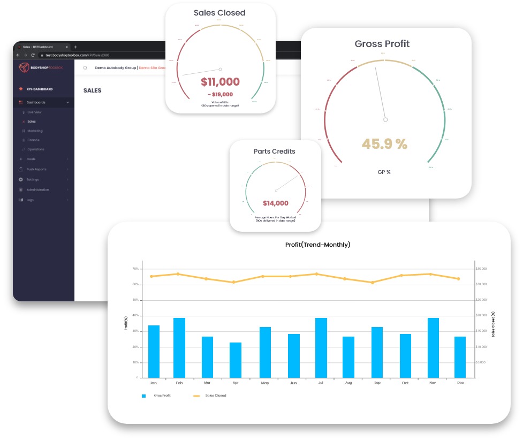This screenshot has height=441, width=523.
Task: Open a new browser tab with plus
Action: tap(75, 47)
